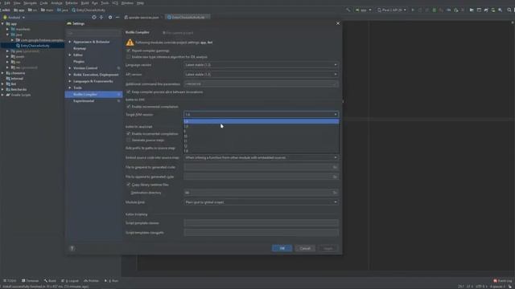Click Additional command line parameters field

point(261,83)
